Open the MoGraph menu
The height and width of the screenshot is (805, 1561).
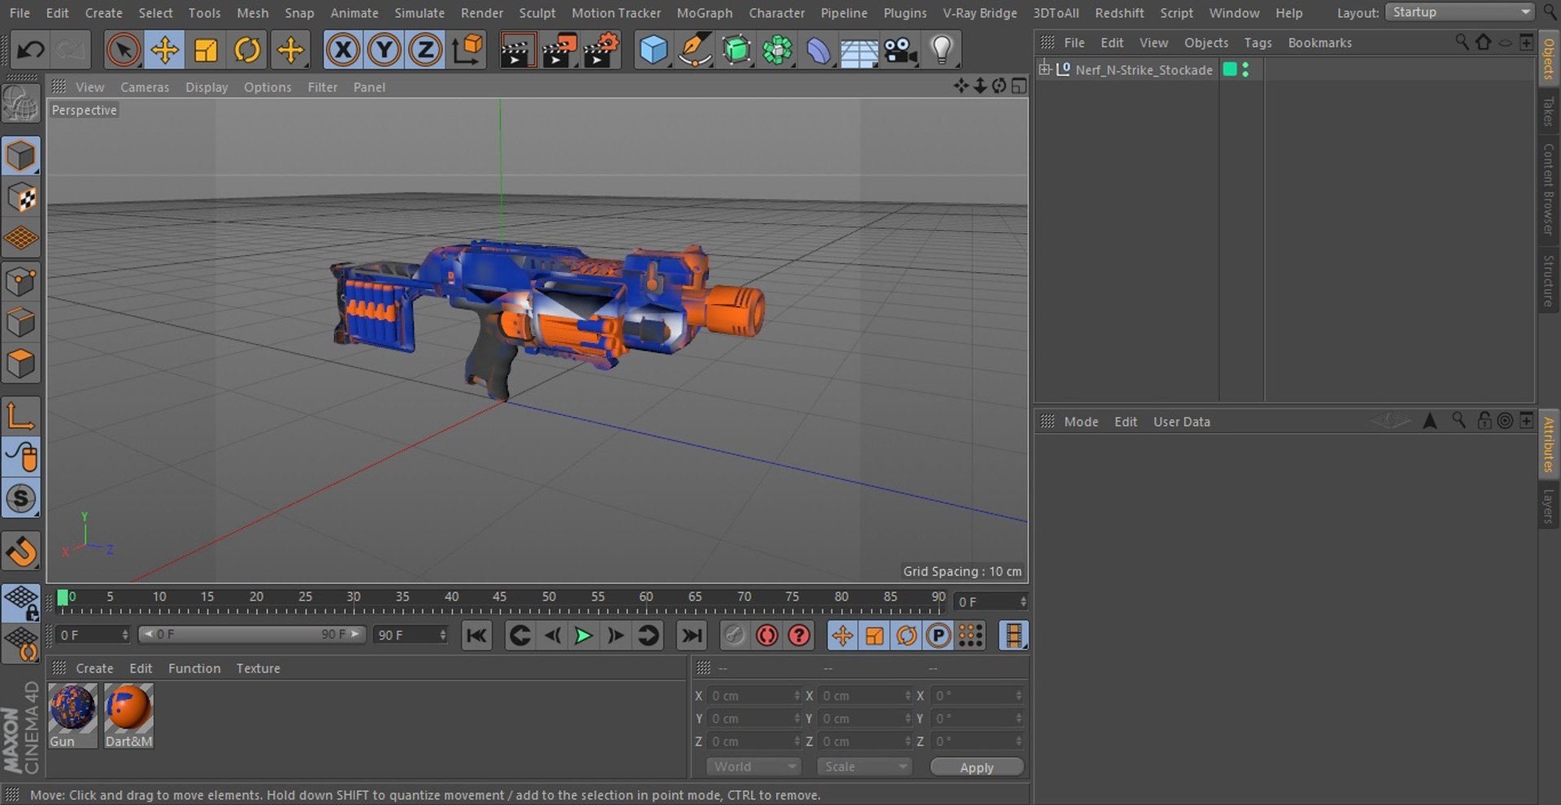(704, 13)
